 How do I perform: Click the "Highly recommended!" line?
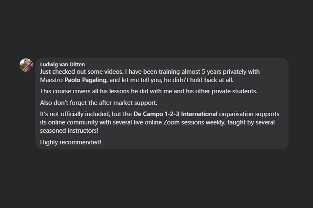pyautogui.click(x=71, y=142)
